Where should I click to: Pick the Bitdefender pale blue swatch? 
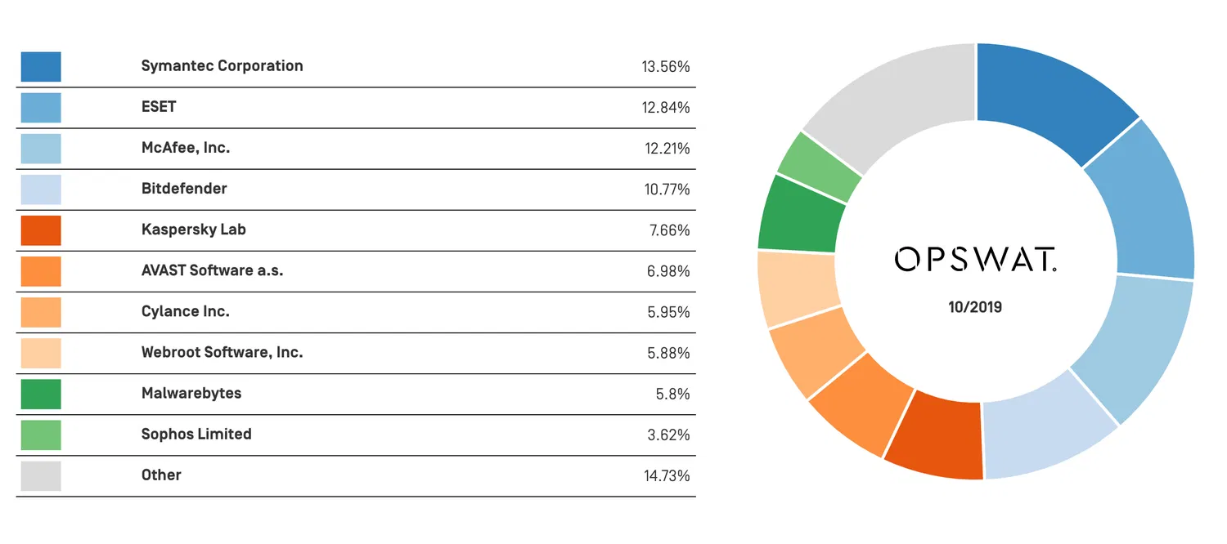click(x=41, y=190)
